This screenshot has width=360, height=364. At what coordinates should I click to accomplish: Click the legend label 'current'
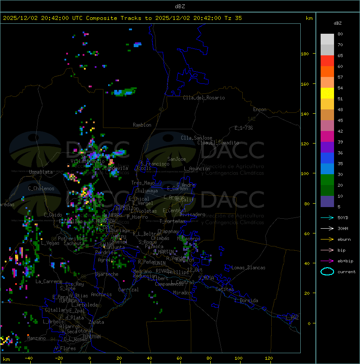(347, 272)
